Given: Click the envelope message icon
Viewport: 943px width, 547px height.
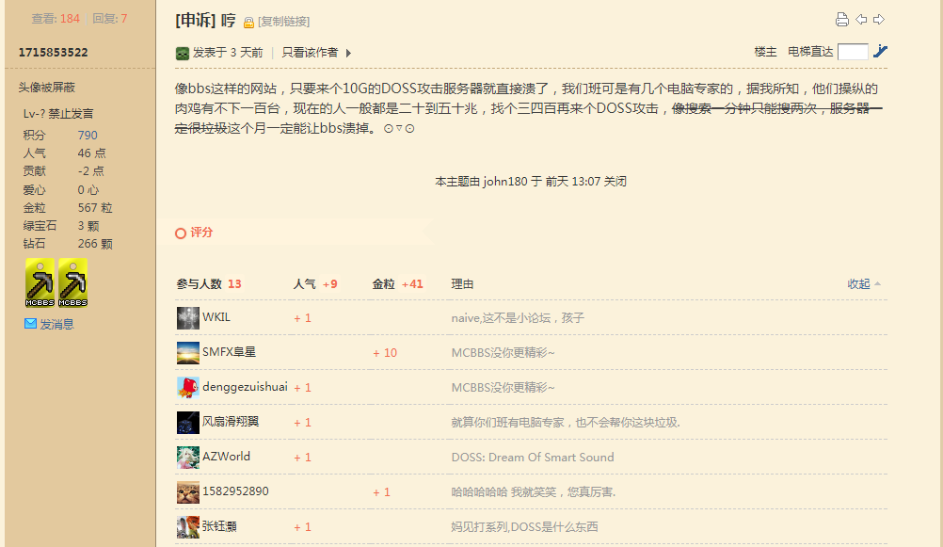Looking at the screenshot, I should pyautogui.click(x=30, y=324).
